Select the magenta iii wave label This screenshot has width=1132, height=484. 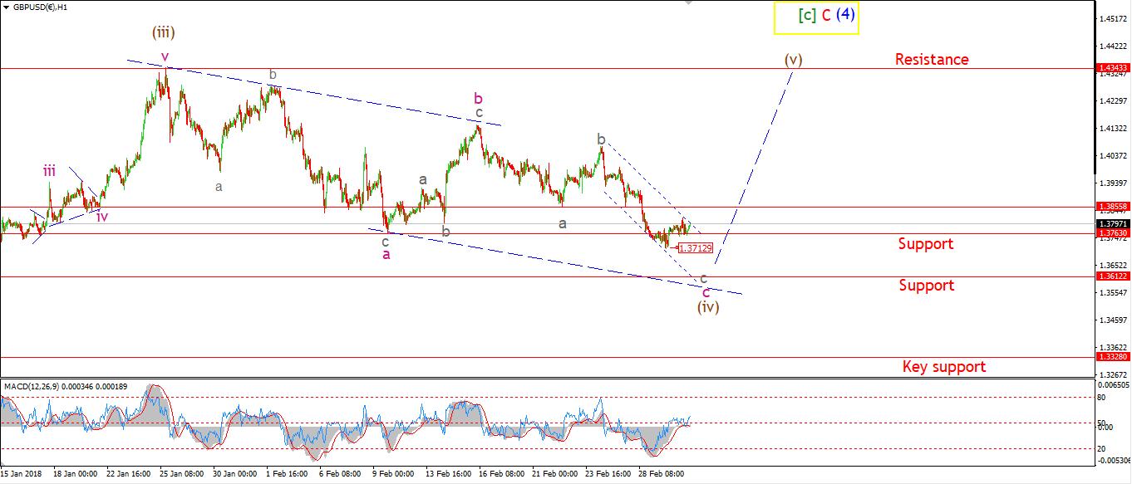tap(50, 171)
